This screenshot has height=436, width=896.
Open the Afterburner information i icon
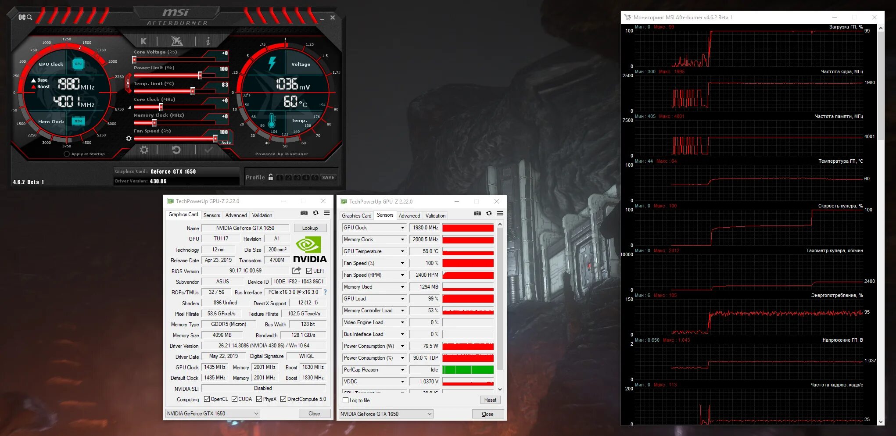[208, 41]
